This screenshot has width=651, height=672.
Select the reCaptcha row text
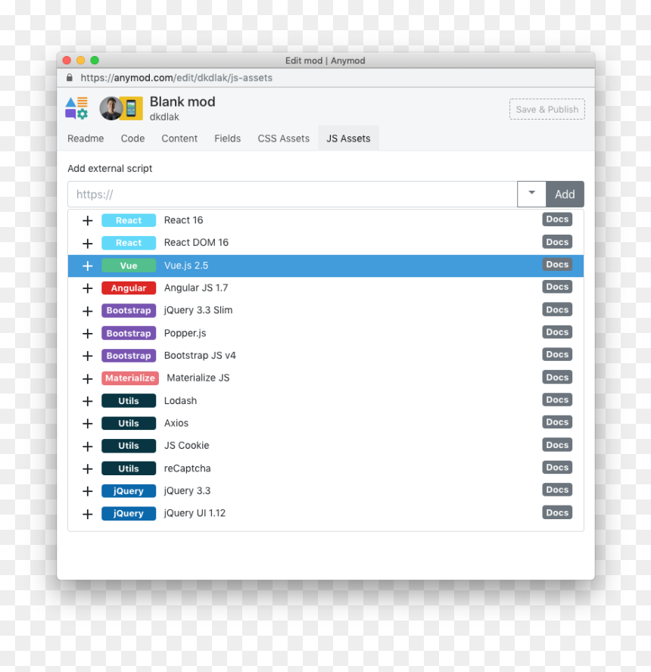click(x=187, y=468)
